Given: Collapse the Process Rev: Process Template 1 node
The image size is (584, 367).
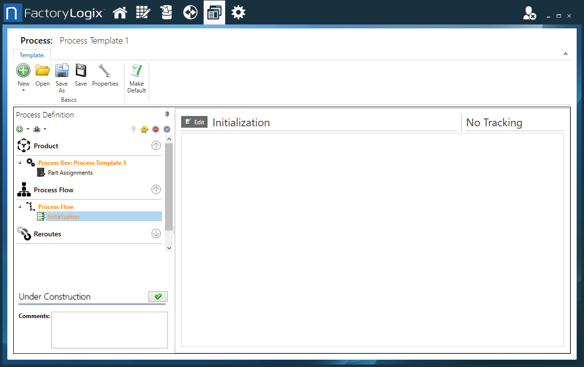Looking at the screenshot, I should pos(19,163).
